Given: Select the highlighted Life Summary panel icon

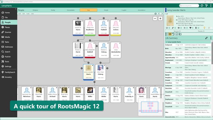Looking at the screenshot, I should coord(170,34).
